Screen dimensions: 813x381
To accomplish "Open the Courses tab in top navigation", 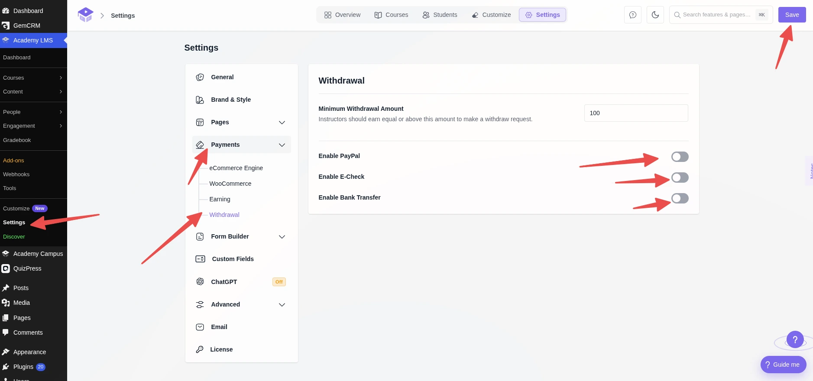I will click(x=391, y=15).
